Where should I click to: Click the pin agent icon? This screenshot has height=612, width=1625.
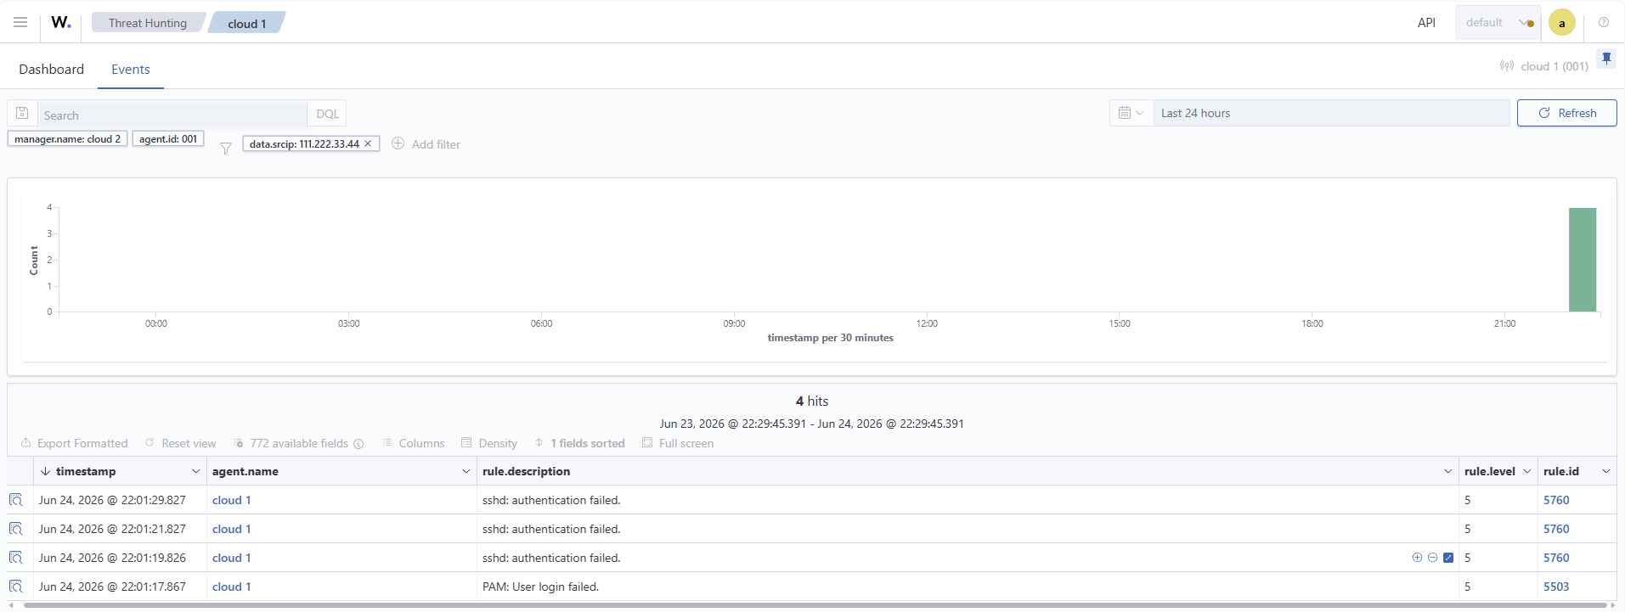tap(1606, 59)
